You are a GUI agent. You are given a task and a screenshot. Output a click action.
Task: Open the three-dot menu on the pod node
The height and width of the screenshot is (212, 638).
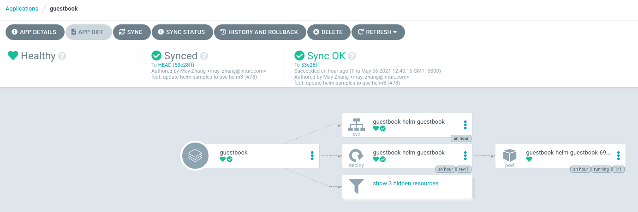click(x=619, y=155)
